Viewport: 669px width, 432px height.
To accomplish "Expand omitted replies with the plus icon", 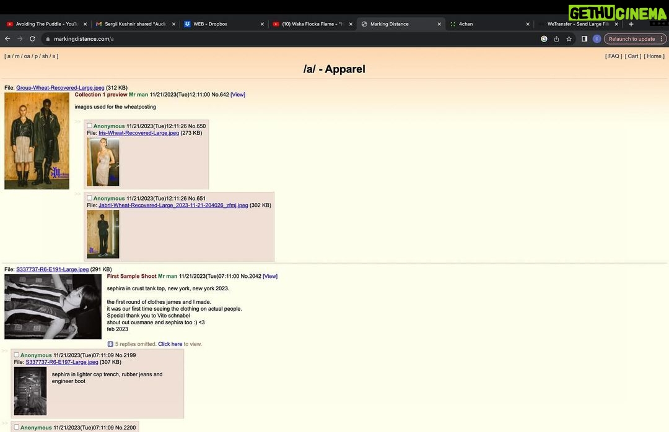I will point(110,344).
